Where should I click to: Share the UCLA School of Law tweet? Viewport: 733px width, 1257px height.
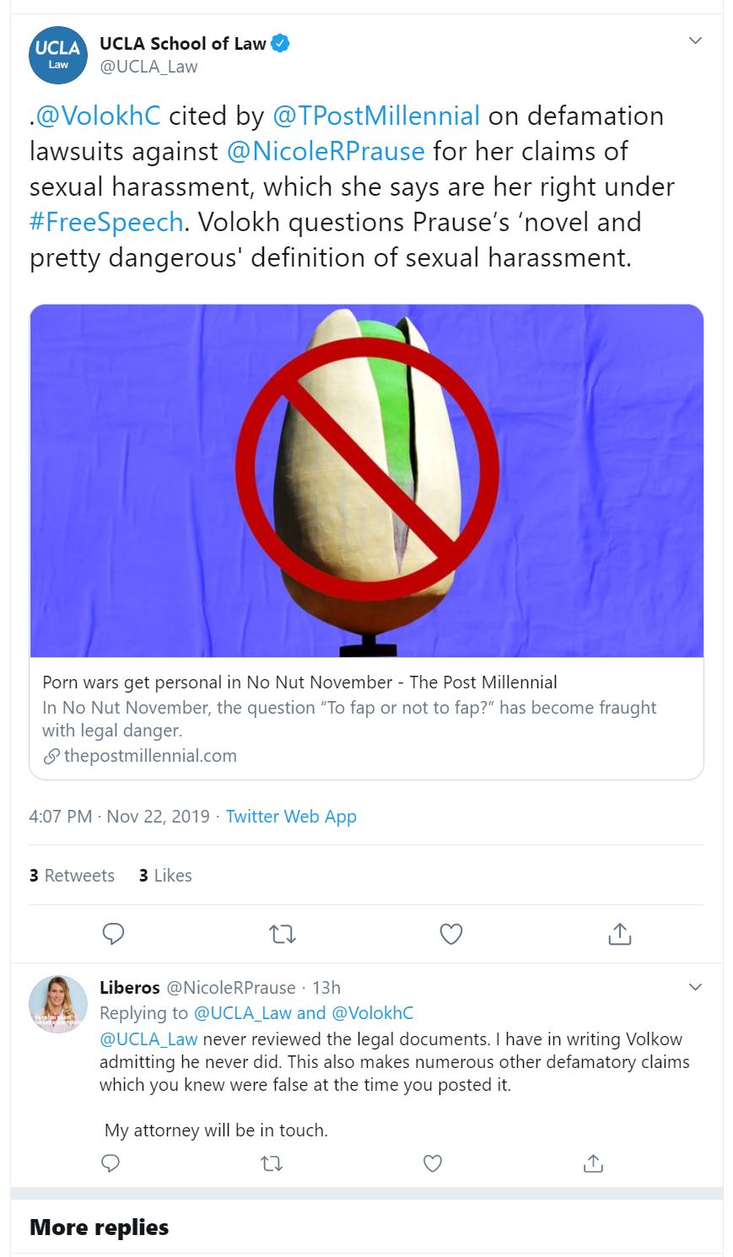click(x=620, y=934)
